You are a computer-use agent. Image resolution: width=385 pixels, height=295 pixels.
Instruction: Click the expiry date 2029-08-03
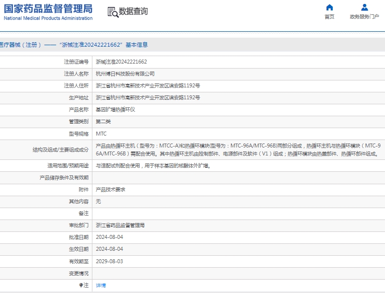tap(109, 261)
